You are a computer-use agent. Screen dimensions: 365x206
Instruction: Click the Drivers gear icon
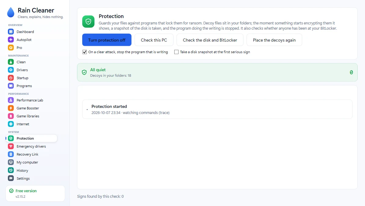(11, 70)
